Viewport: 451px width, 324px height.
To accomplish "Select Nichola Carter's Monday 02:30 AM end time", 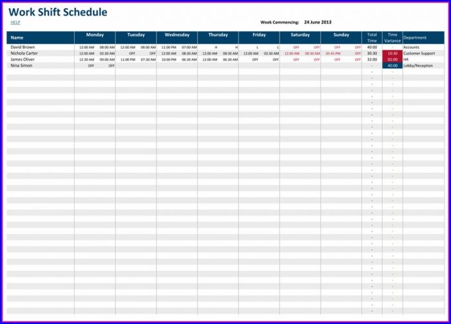I will [107, 54].
